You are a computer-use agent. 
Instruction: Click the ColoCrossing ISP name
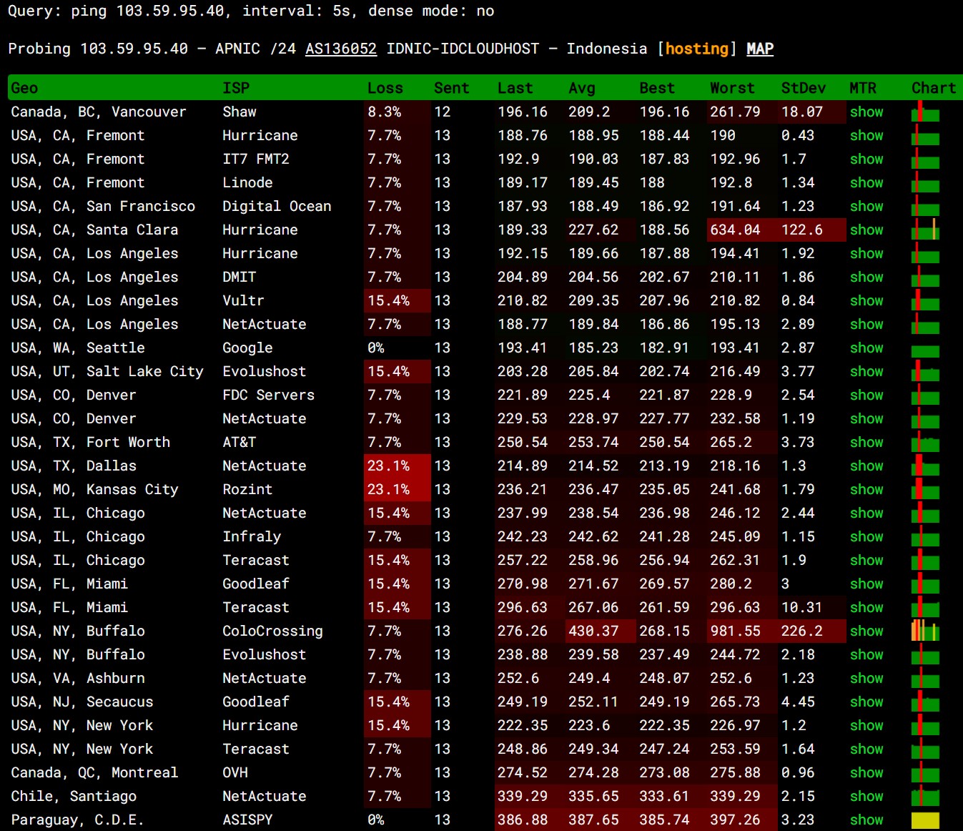[x=272, y=631]
